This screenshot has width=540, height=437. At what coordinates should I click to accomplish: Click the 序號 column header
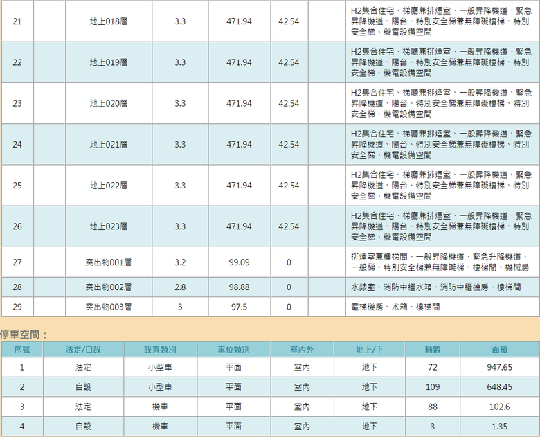[22, 350]
